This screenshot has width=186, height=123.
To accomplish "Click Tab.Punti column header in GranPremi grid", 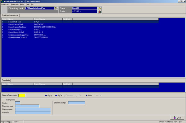I will pyautogui.click(x=67, y=19).
